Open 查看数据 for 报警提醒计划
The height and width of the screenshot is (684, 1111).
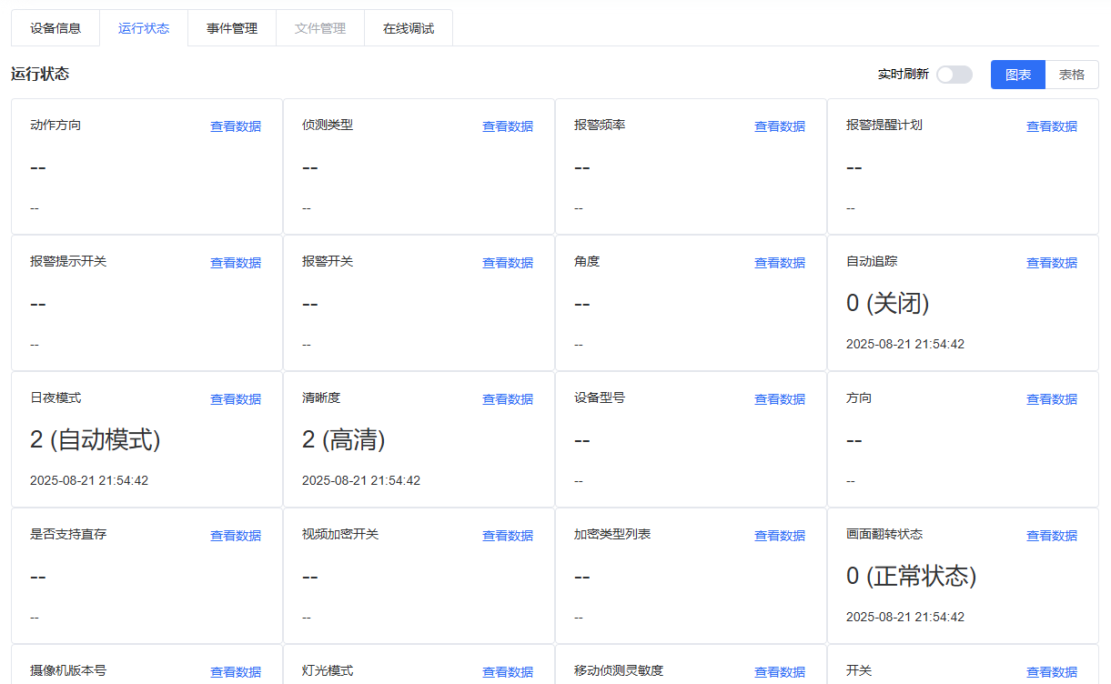click(x=1052, y=126)
